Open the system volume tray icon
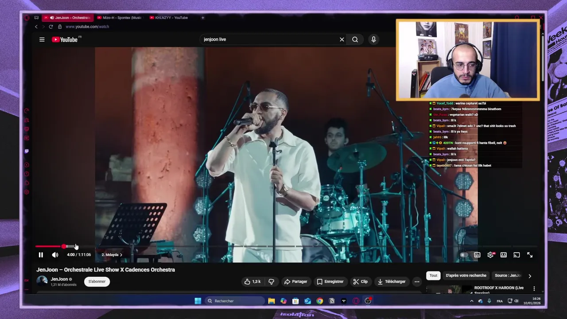 pos(516,301)
